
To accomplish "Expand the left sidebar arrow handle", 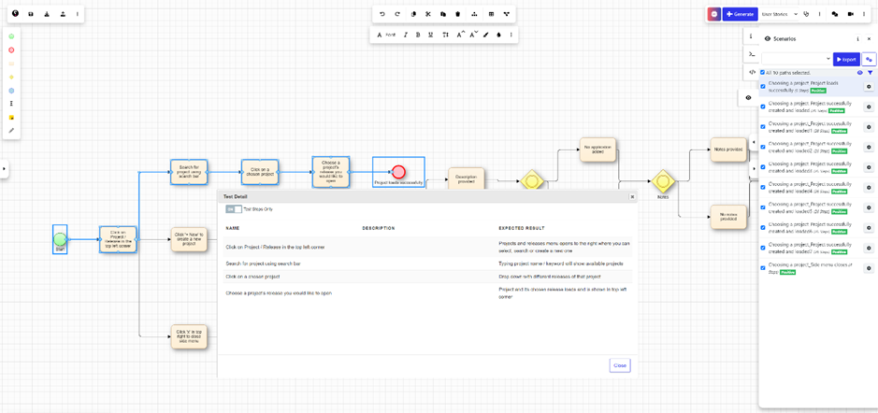I will [x=4, y=168].
